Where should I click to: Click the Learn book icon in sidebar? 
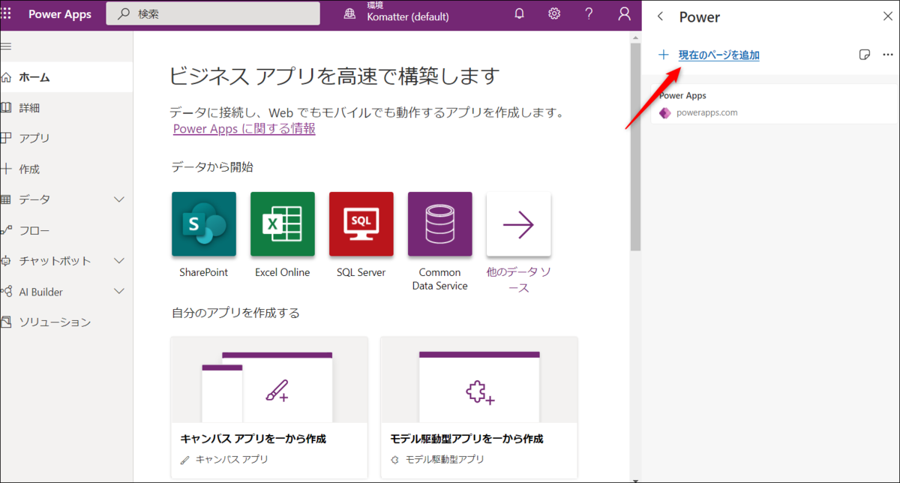[x=6, y=107]
